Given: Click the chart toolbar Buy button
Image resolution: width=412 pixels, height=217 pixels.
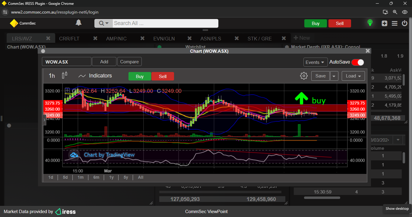Looking at the screenshot, I should 140,77.
